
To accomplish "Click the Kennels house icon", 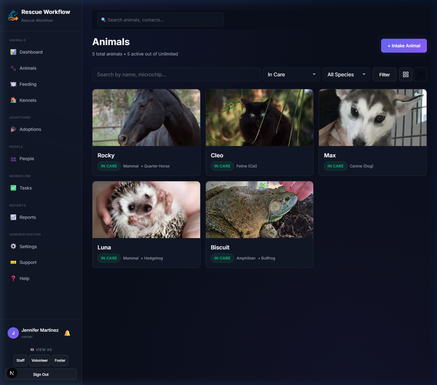I will point(13,100).
